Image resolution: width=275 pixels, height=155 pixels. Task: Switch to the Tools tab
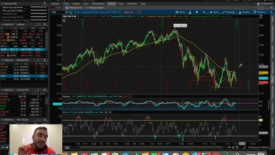[121, 4]
